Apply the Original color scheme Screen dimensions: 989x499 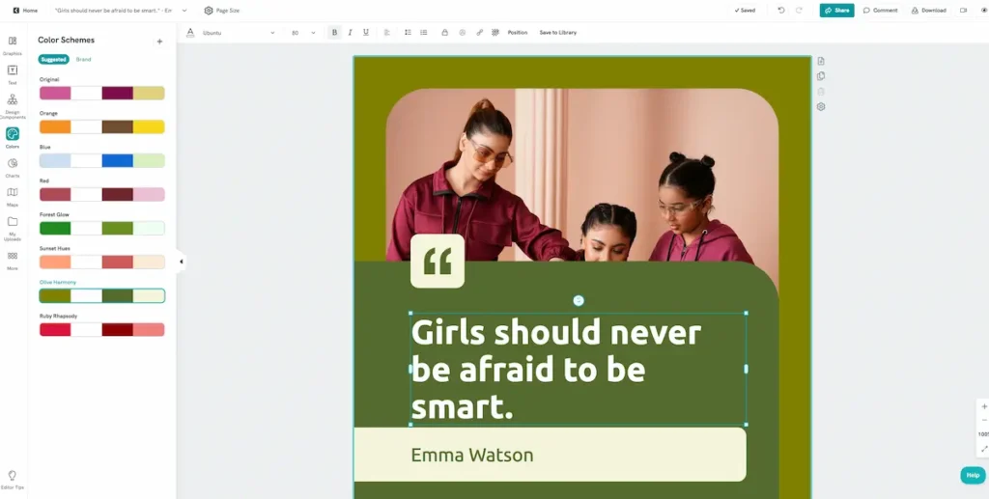(x=102, y=94)
